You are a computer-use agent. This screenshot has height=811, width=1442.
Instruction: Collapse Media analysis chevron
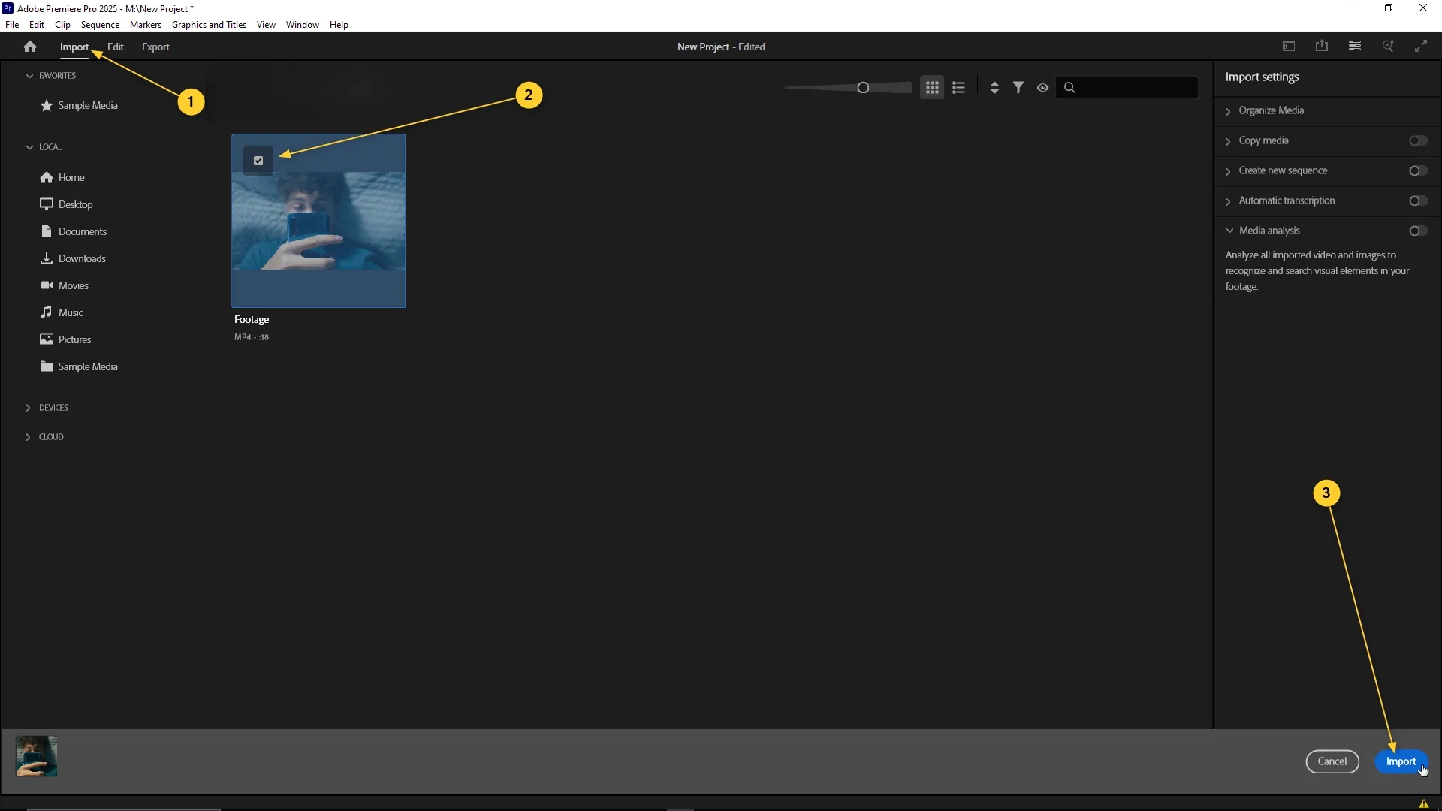[1229, 231]
